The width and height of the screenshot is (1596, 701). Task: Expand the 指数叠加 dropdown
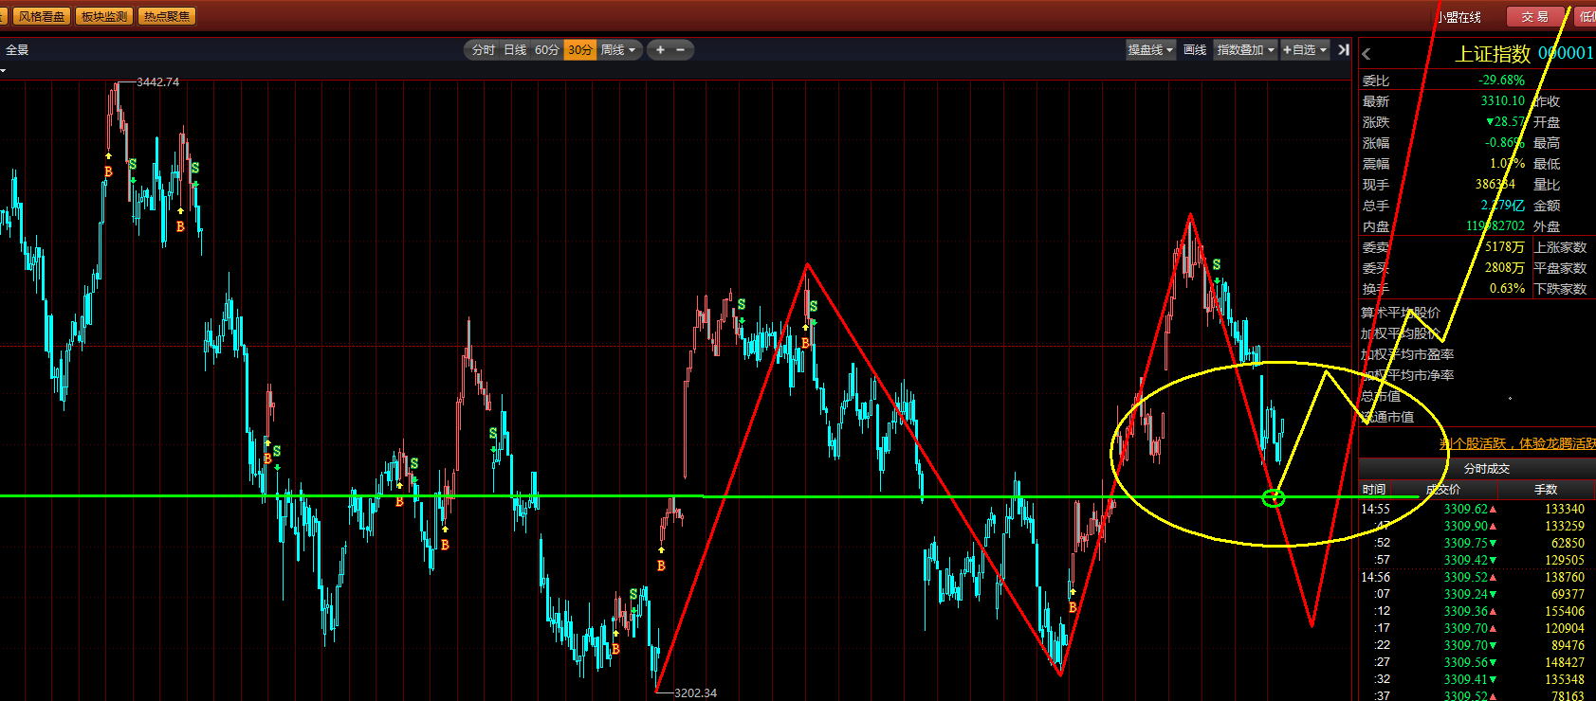1245,50
